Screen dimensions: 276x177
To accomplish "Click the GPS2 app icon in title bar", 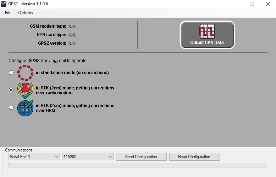I will click(4, 4).
